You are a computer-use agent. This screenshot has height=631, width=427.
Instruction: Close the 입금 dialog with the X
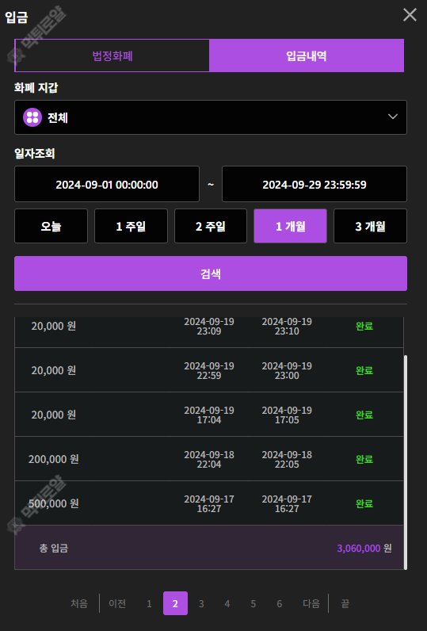click(x=410, y=15)
